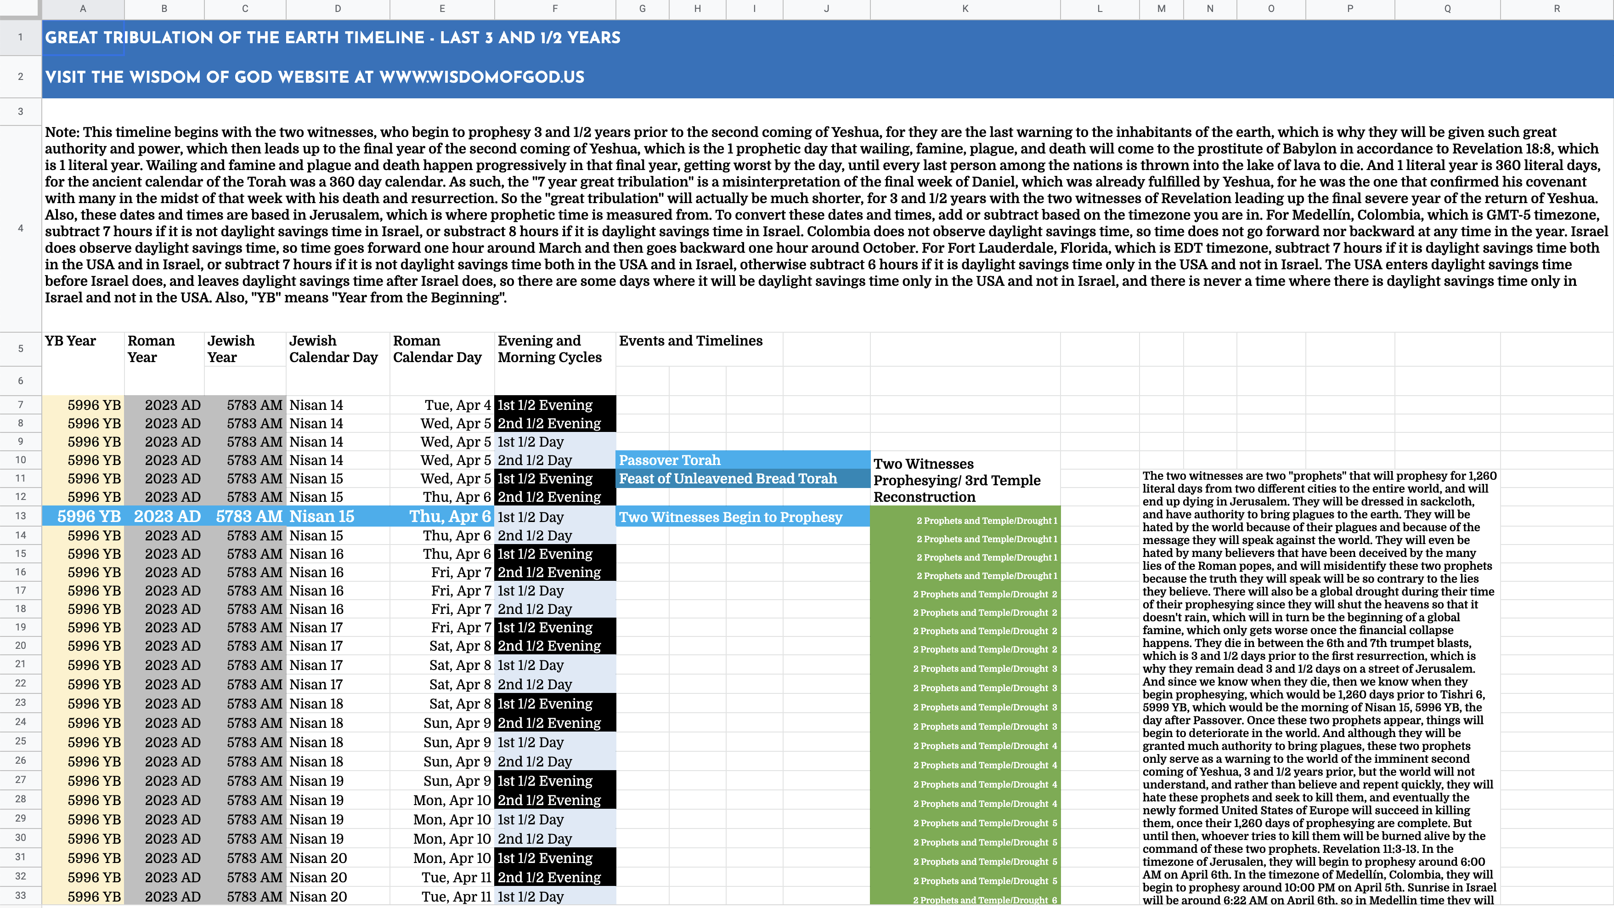Click the Passover Torah cell
This screenshot has height=908, width=1614.
coord(743,460)
